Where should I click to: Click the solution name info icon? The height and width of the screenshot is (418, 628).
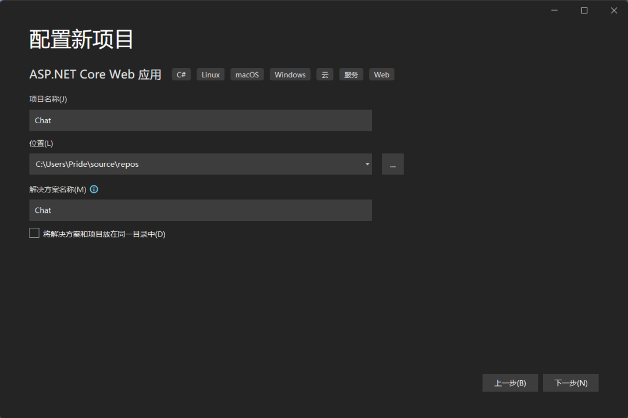point(94,190)
